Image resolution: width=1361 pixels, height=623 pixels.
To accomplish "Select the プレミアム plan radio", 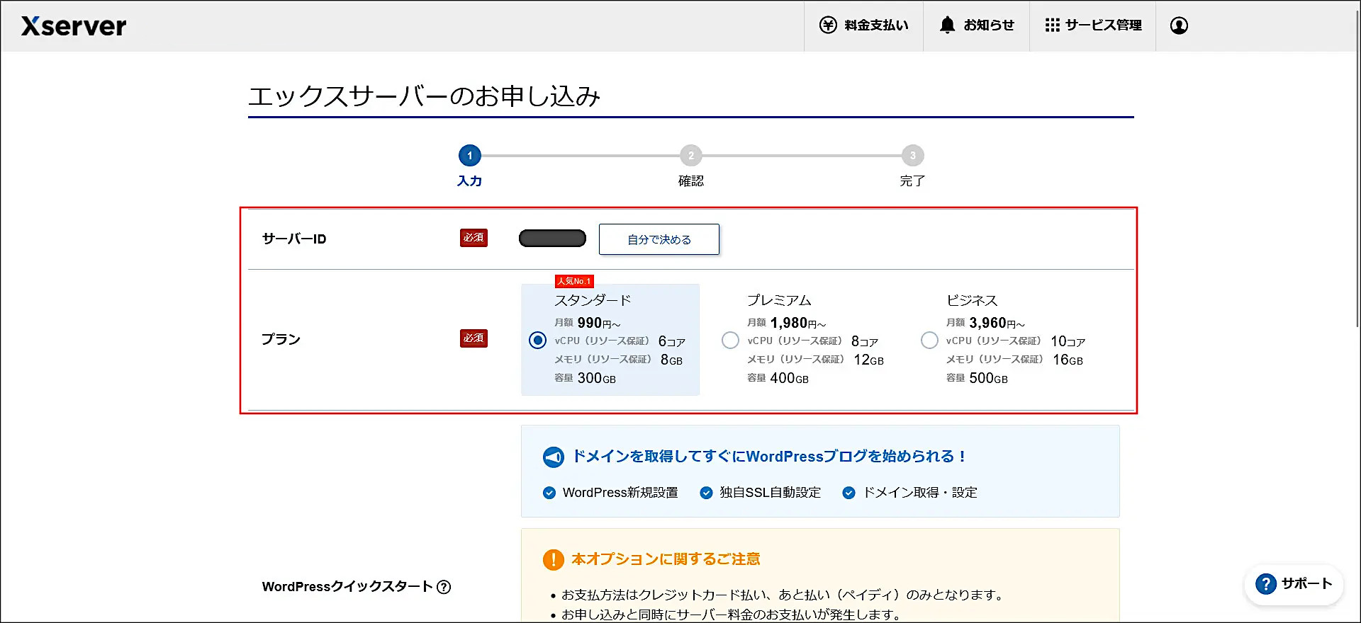I will click(730, 341).
